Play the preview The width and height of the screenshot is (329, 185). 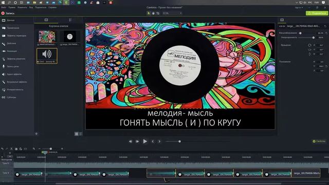(x=145, y=141)
